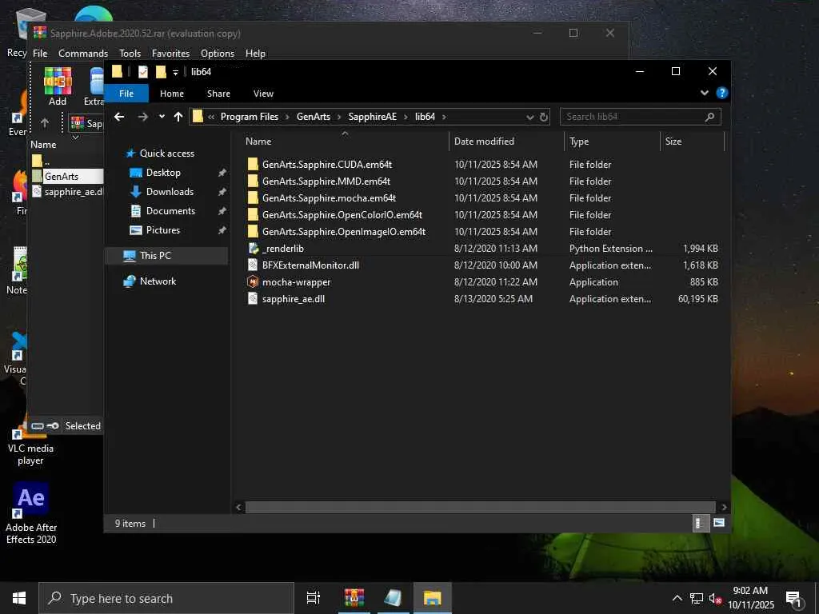Viewport: 819px width, 614px height.
Task: Open WinRAR Options menu
Action: click(x=218, y=54)
